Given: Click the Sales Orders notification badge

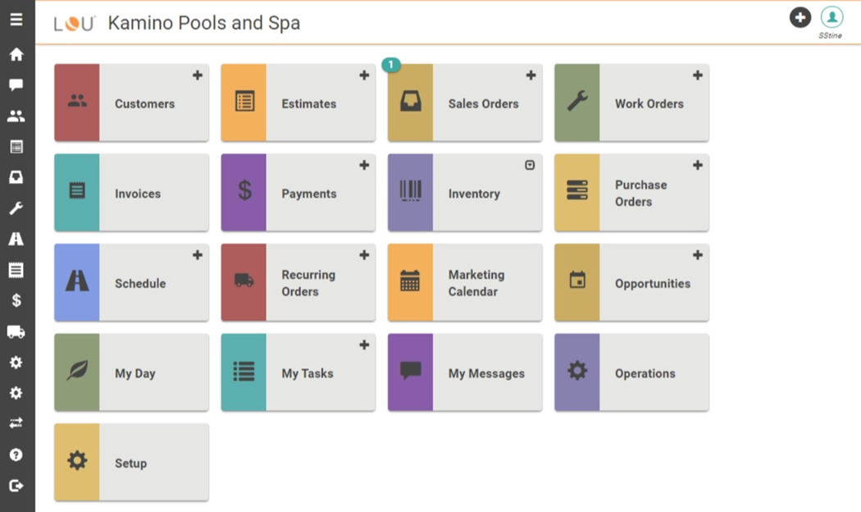Looking at the screenshot, I should [x=391, y=65].
